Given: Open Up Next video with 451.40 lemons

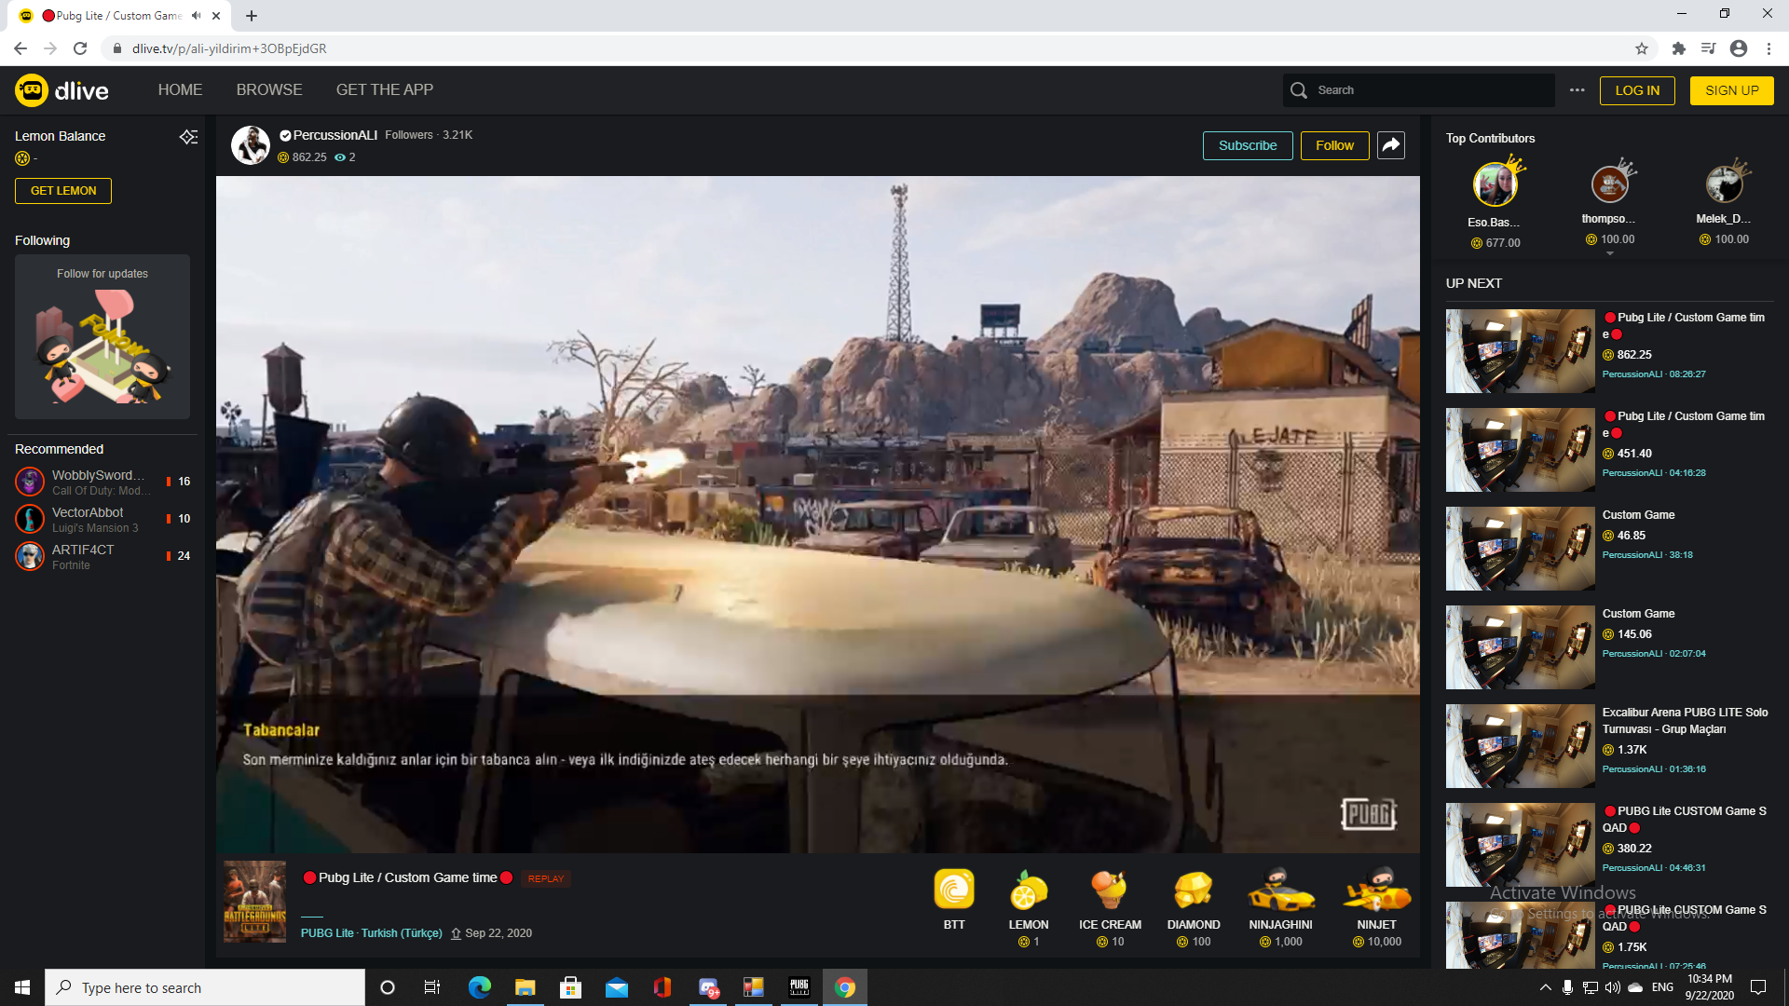Looking at the screenshot, I should pyautogui.click(x=1609, y=450).
